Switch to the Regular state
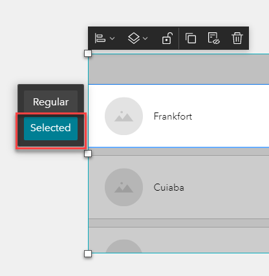This screenshot has height=276, width=269. (50, 101)
